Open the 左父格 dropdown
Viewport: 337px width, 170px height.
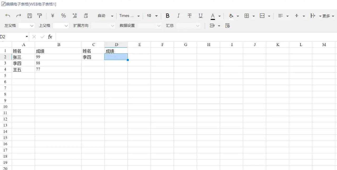click(x=26, y=26)
